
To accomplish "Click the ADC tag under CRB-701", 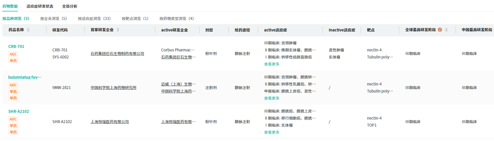I will point(13,54).
